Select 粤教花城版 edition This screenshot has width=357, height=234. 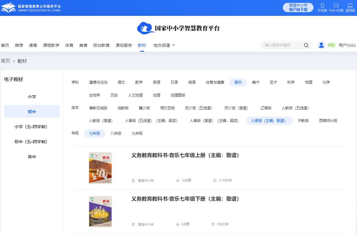click(x=98, y=108)
